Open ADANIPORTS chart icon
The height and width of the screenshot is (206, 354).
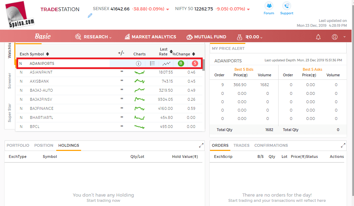pos(166,63)
